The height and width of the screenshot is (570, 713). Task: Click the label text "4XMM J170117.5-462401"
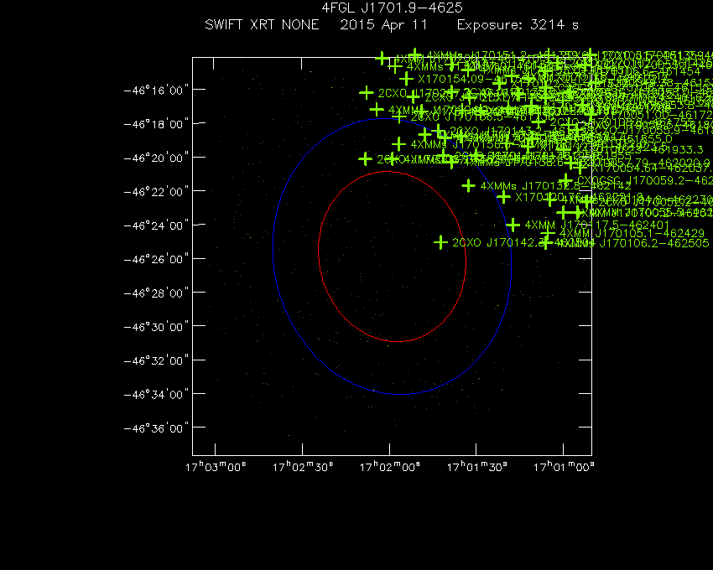tap(597, 225)
